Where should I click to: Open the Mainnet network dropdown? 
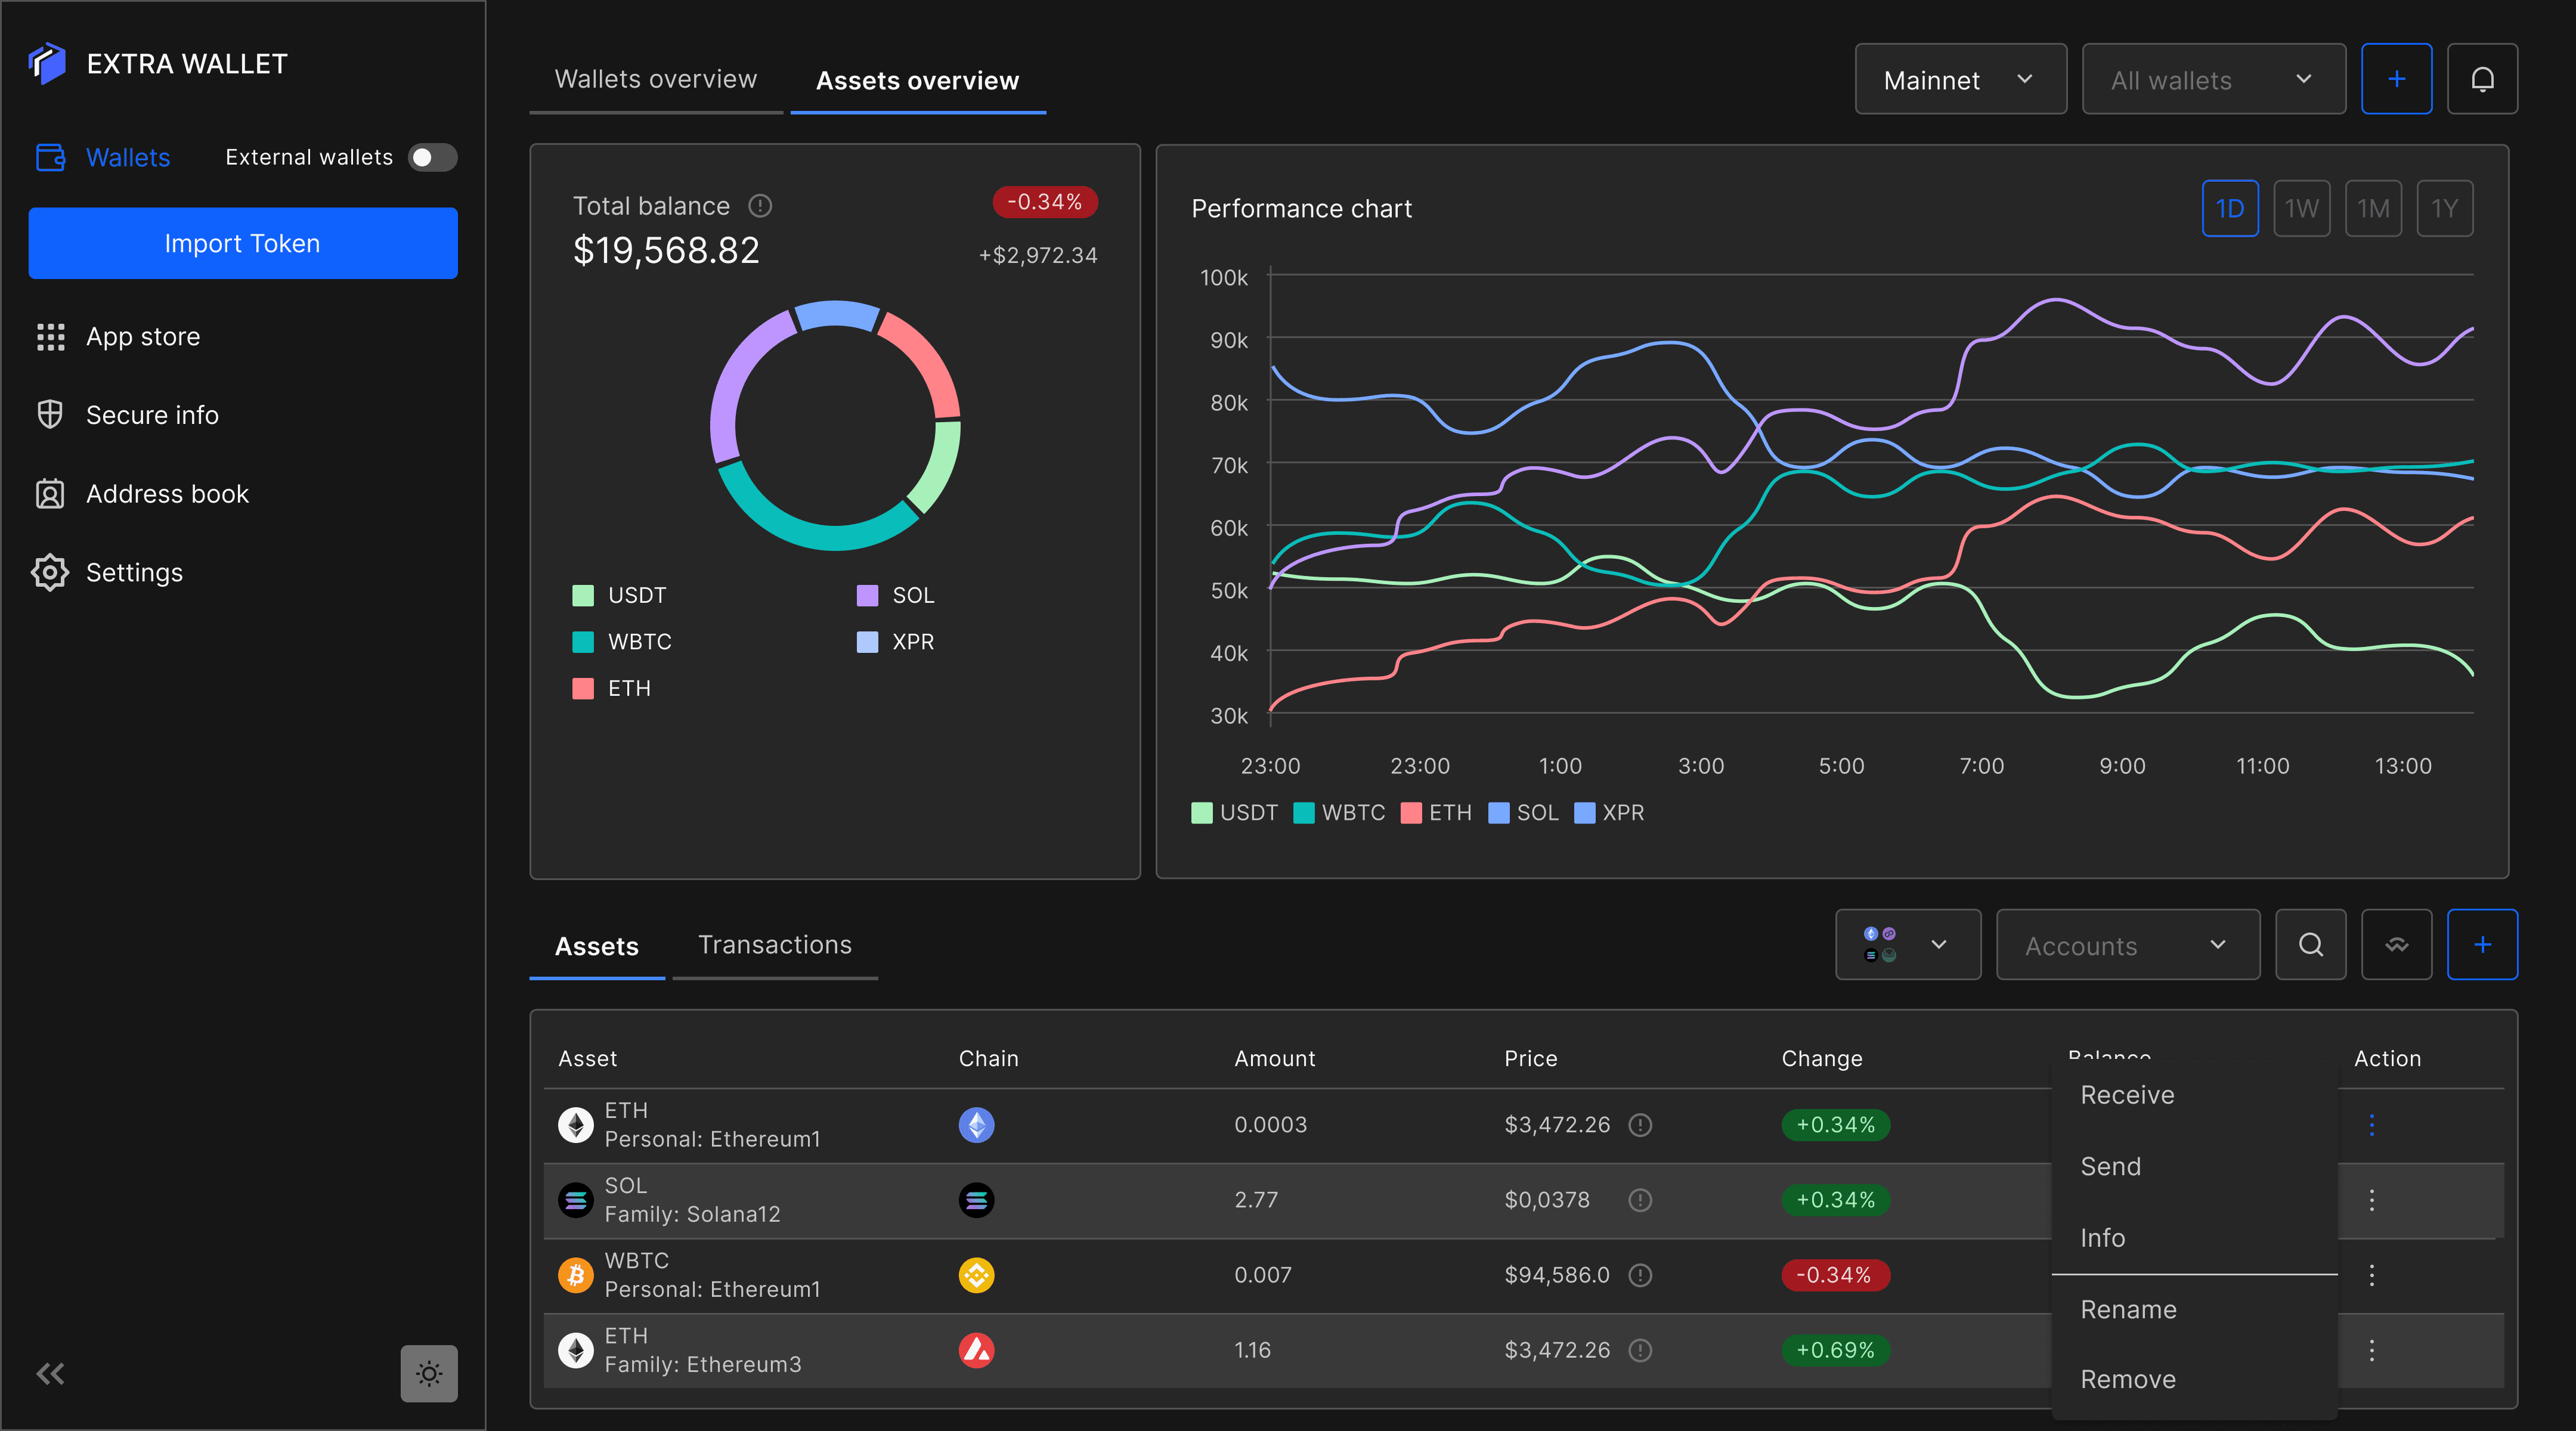tap(1960, 79)
